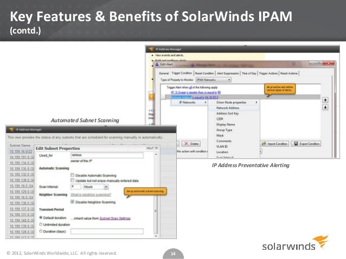Click the highlighted Network Address condition link
Image resolution: width=346 pixels, height=259 pixels.
click(181, 97)
